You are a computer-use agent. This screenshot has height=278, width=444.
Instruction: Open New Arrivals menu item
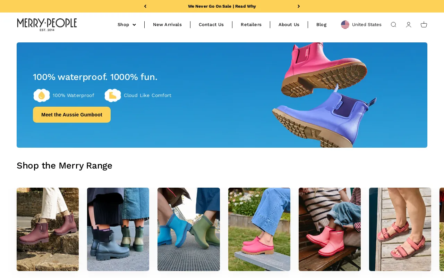167,25
